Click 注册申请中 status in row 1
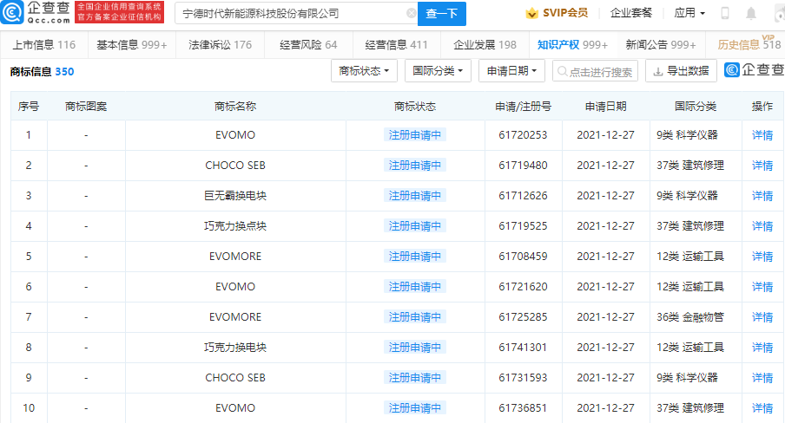 (415, 135)
